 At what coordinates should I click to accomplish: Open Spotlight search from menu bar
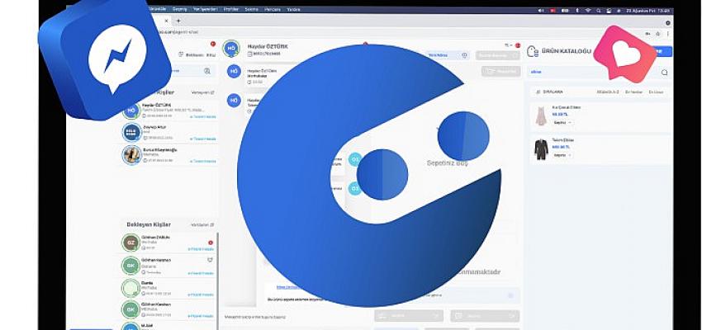598,10
